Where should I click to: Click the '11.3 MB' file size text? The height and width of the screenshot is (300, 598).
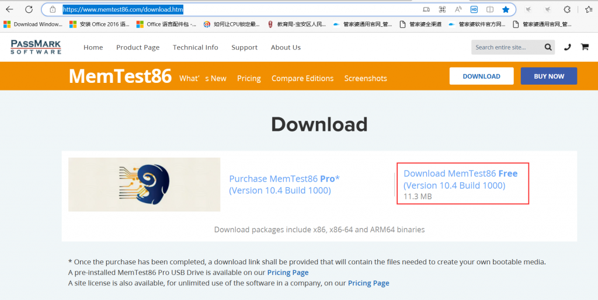(x=418, y=197)
